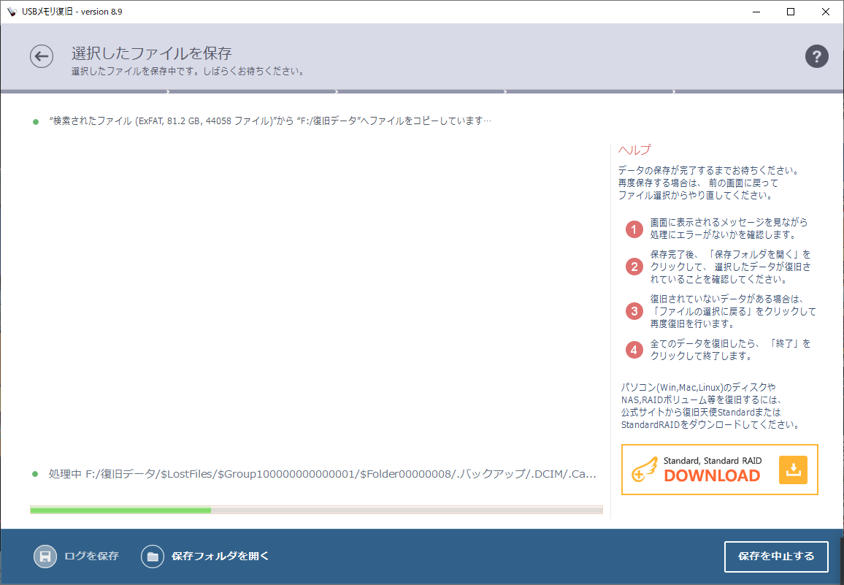Maximize the USBメモリ復旧 window
This screenshot has width=844, height=585.
pos(791,11)
